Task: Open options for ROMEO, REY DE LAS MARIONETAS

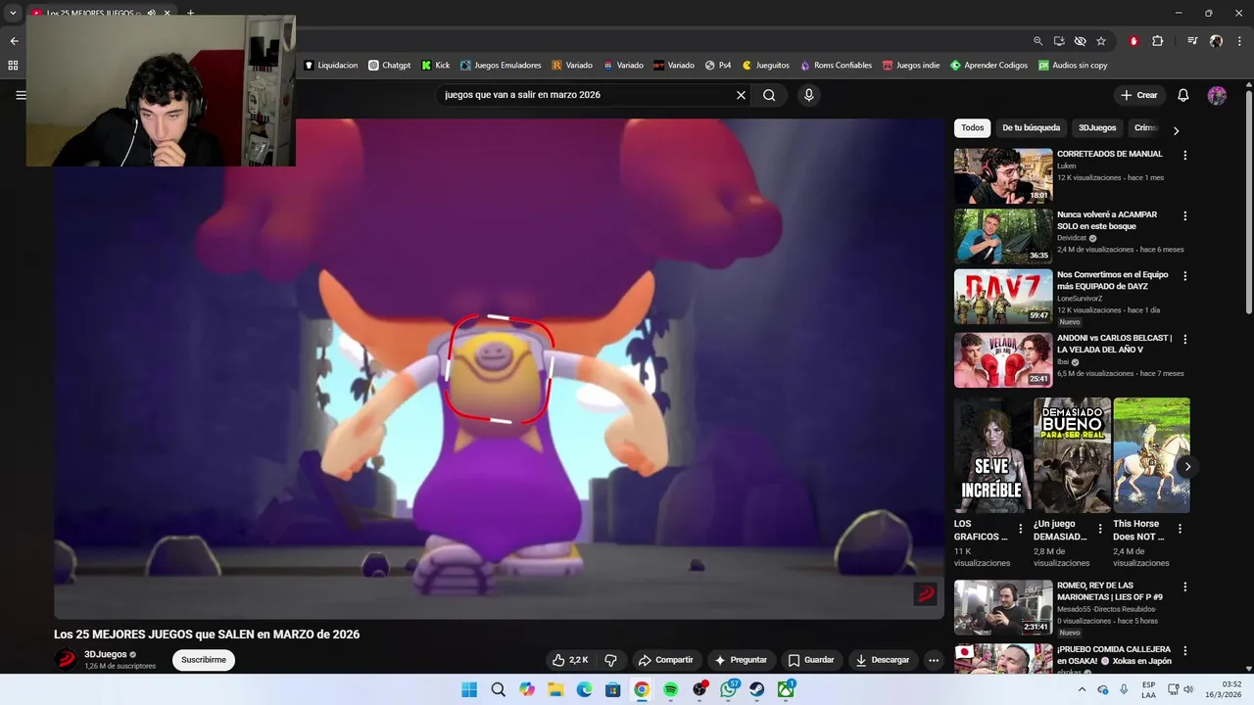Action: (1184, 587)
